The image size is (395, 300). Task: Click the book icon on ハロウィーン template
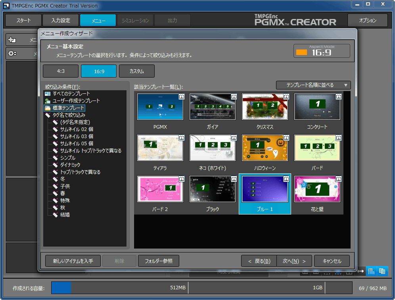pos(286,138)
